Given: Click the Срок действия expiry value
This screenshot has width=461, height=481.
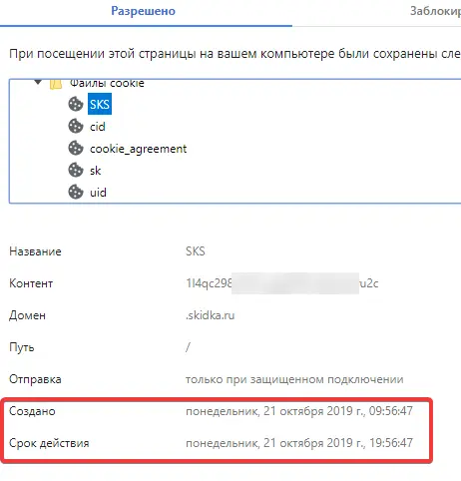Looking at the screenshot, I should (299, 443).
